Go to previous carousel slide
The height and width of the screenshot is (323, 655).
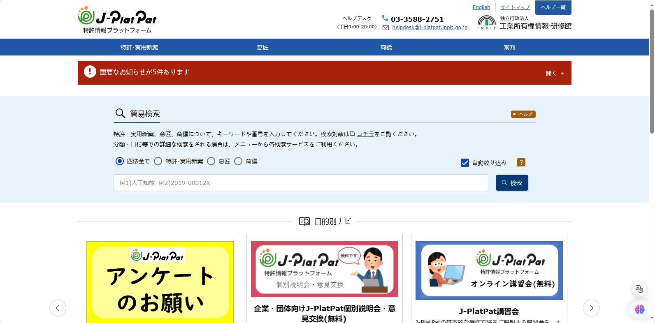58,308
